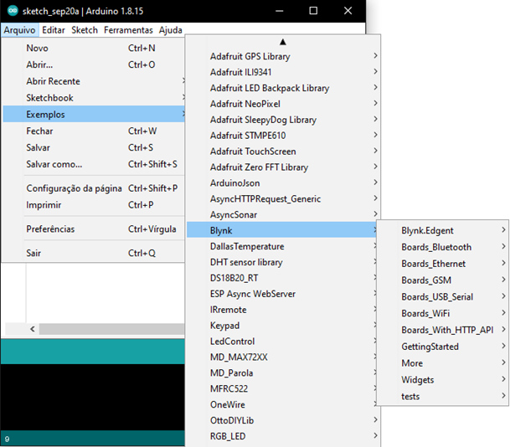Open Configuração da página
Screen dimensions: 510x447
[x=94, y=188]
